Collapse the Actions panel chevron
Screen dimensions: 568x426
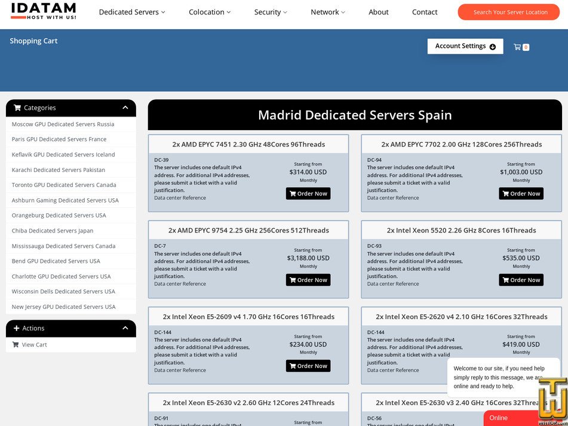tap(125, 328)
